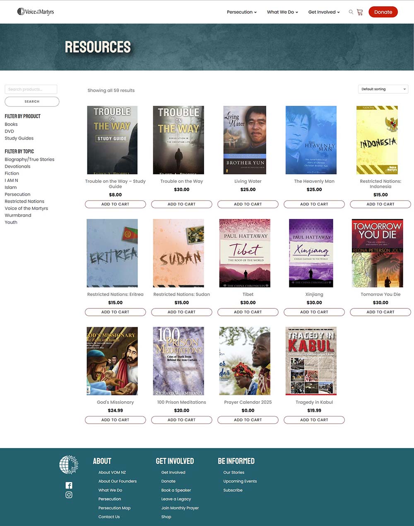The image size is (414, 526).
Task: Open Persecution Map footer link
Action: [x=114, y=508]
